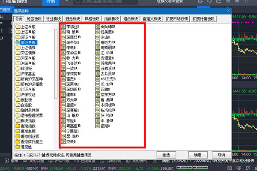This screenshot has width=257, height=171.
Task: Open the 港股通 folder
Action: (x=24, y=147)
